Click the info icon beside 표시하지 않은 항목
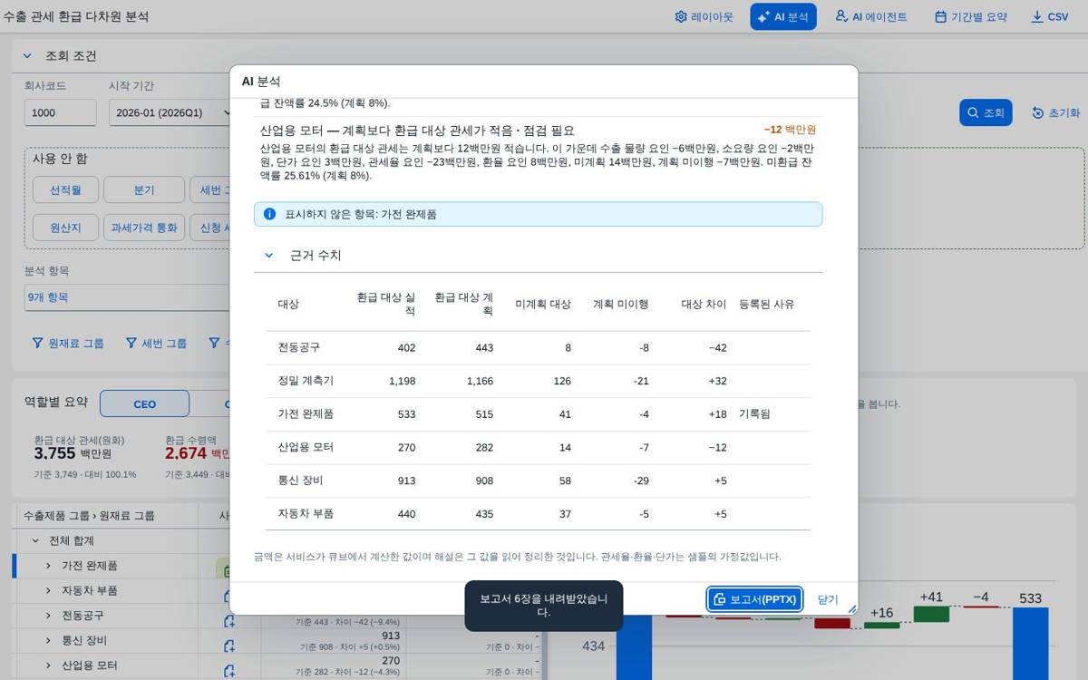Image resolution: width=1088 pixels, height=680 pixels. (x=269, y=214)
